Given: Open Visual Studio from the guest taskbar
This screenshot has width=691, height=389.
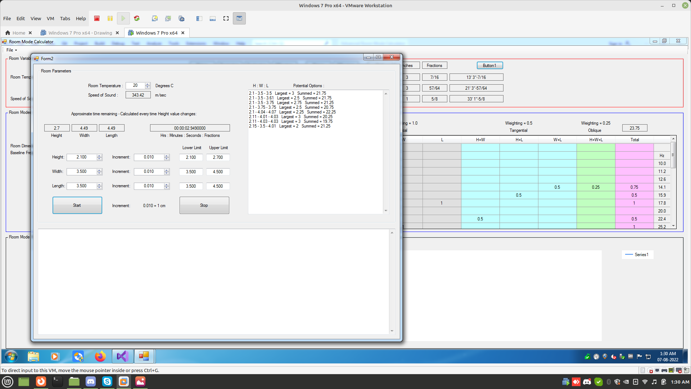Looking at the screenshot, I should pos(122,356).
